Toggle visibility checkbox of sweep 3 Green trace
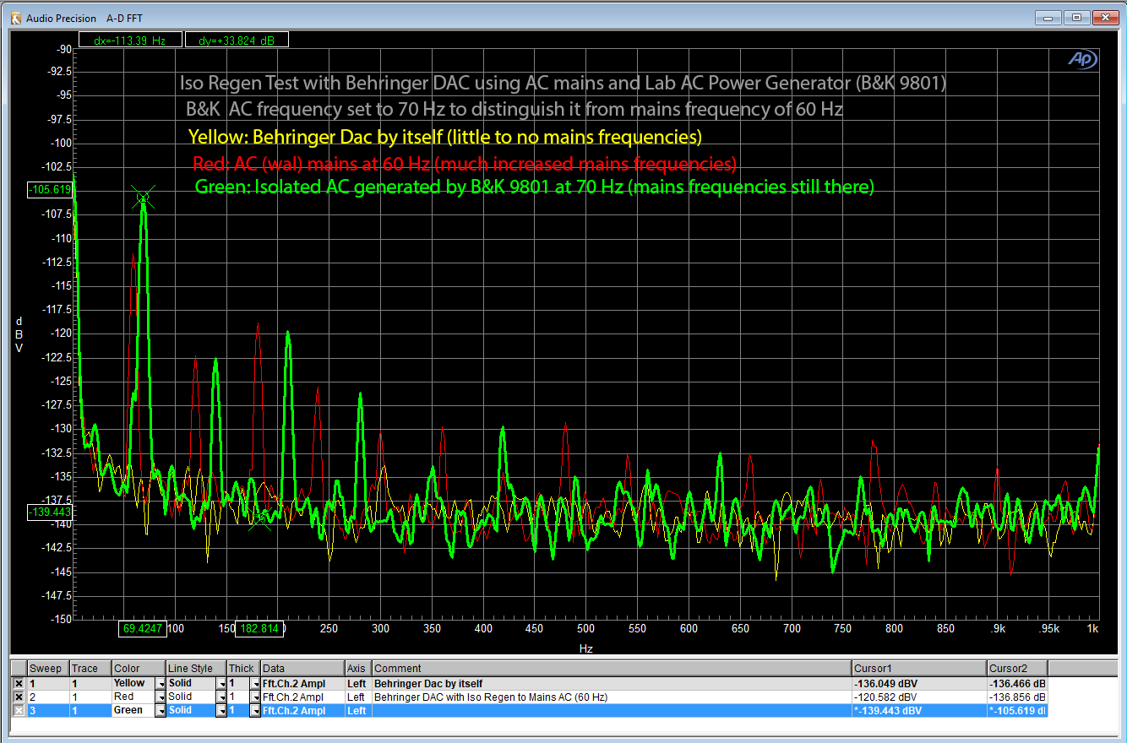The width and height of the screenshot is (1127, 743). (19, 711)
